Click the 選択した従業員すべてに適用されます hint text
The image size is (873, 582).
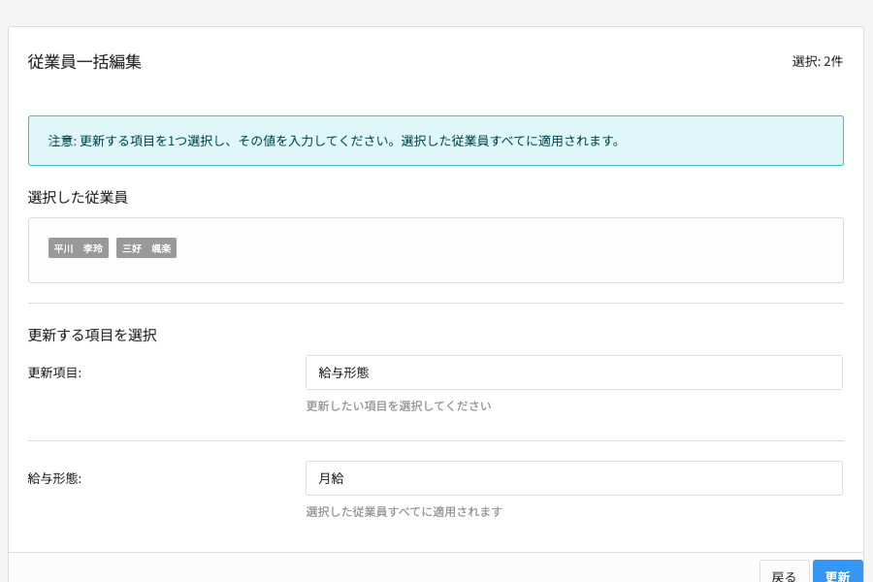click(404, 511)
